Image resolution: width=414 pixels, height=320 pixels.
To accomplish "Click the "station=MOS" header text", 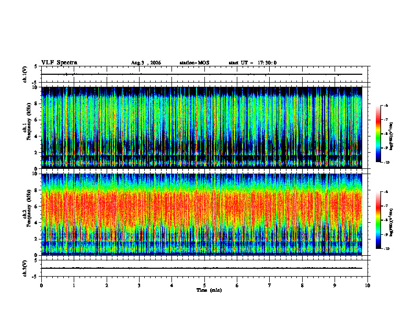I will 194,63.
